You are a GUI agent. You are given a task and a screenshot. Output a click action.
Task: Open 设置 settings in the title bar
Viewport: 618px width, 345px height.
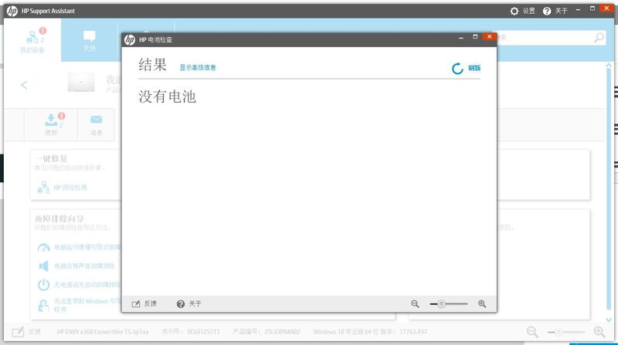click(x=522, y=11)
